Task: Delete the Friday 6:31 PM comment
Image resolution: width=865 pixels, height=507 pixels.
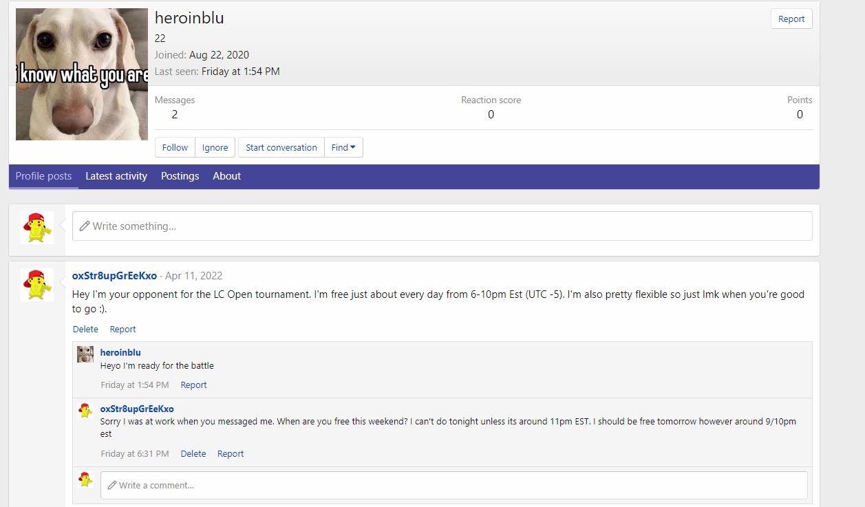Action: (x=193, y=454)
